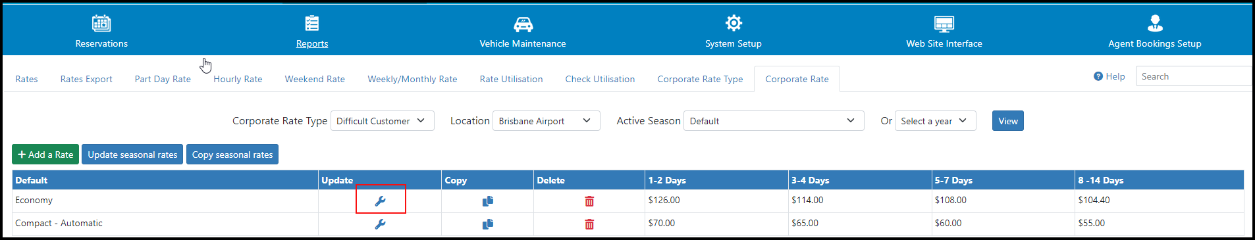Image resolution: width=1255 pixels, height=240 pixels.
Task: Click copy icon for Economy row
Action: (x=488, y=201)
